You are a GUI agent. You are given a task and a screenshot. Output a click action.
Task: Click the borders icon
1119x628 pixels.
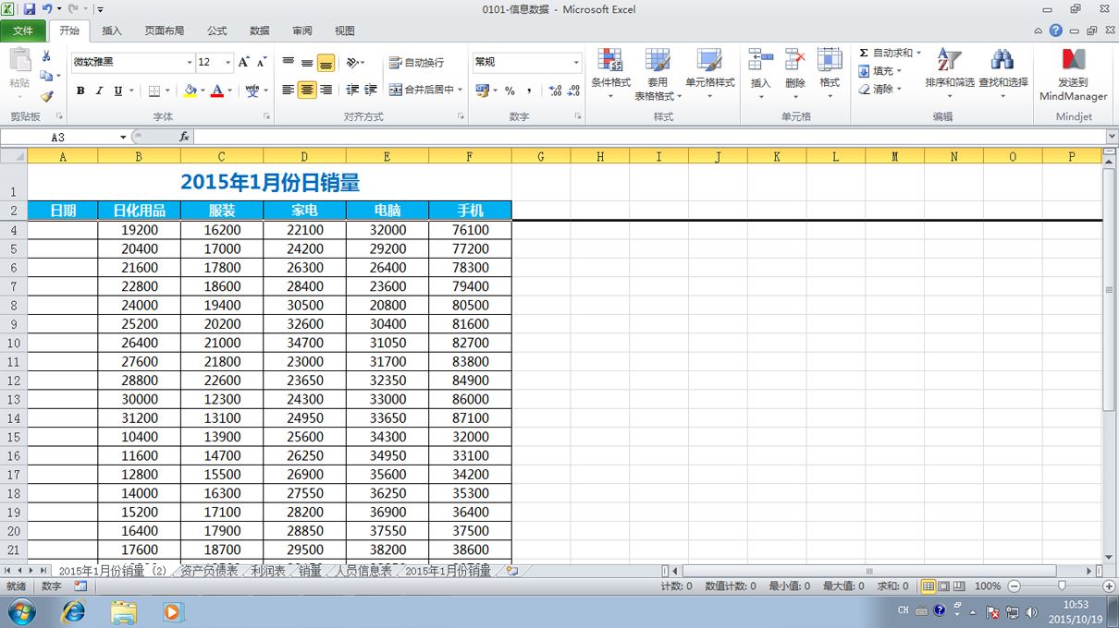tap(154, 91)
